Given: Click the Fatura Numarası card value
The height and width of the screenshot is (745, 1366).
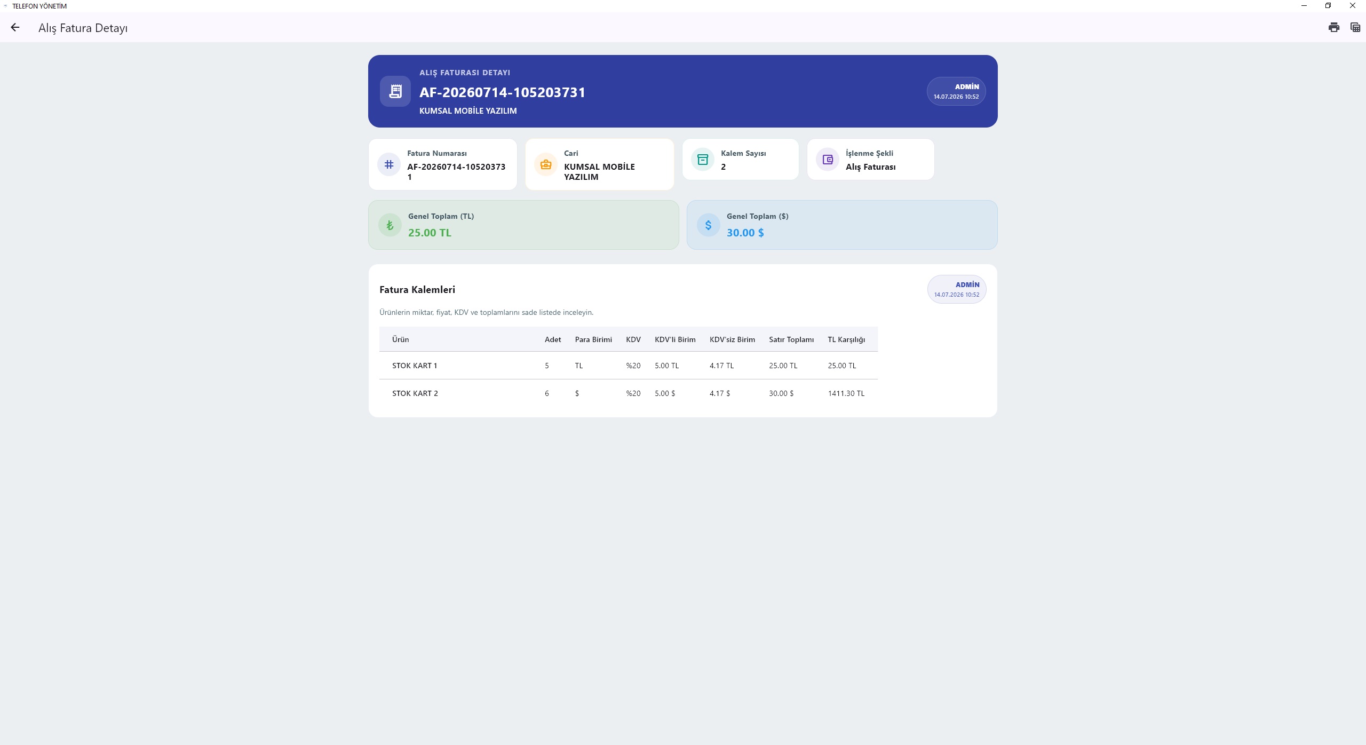Looking at the screenshot, I should point(456,172).
